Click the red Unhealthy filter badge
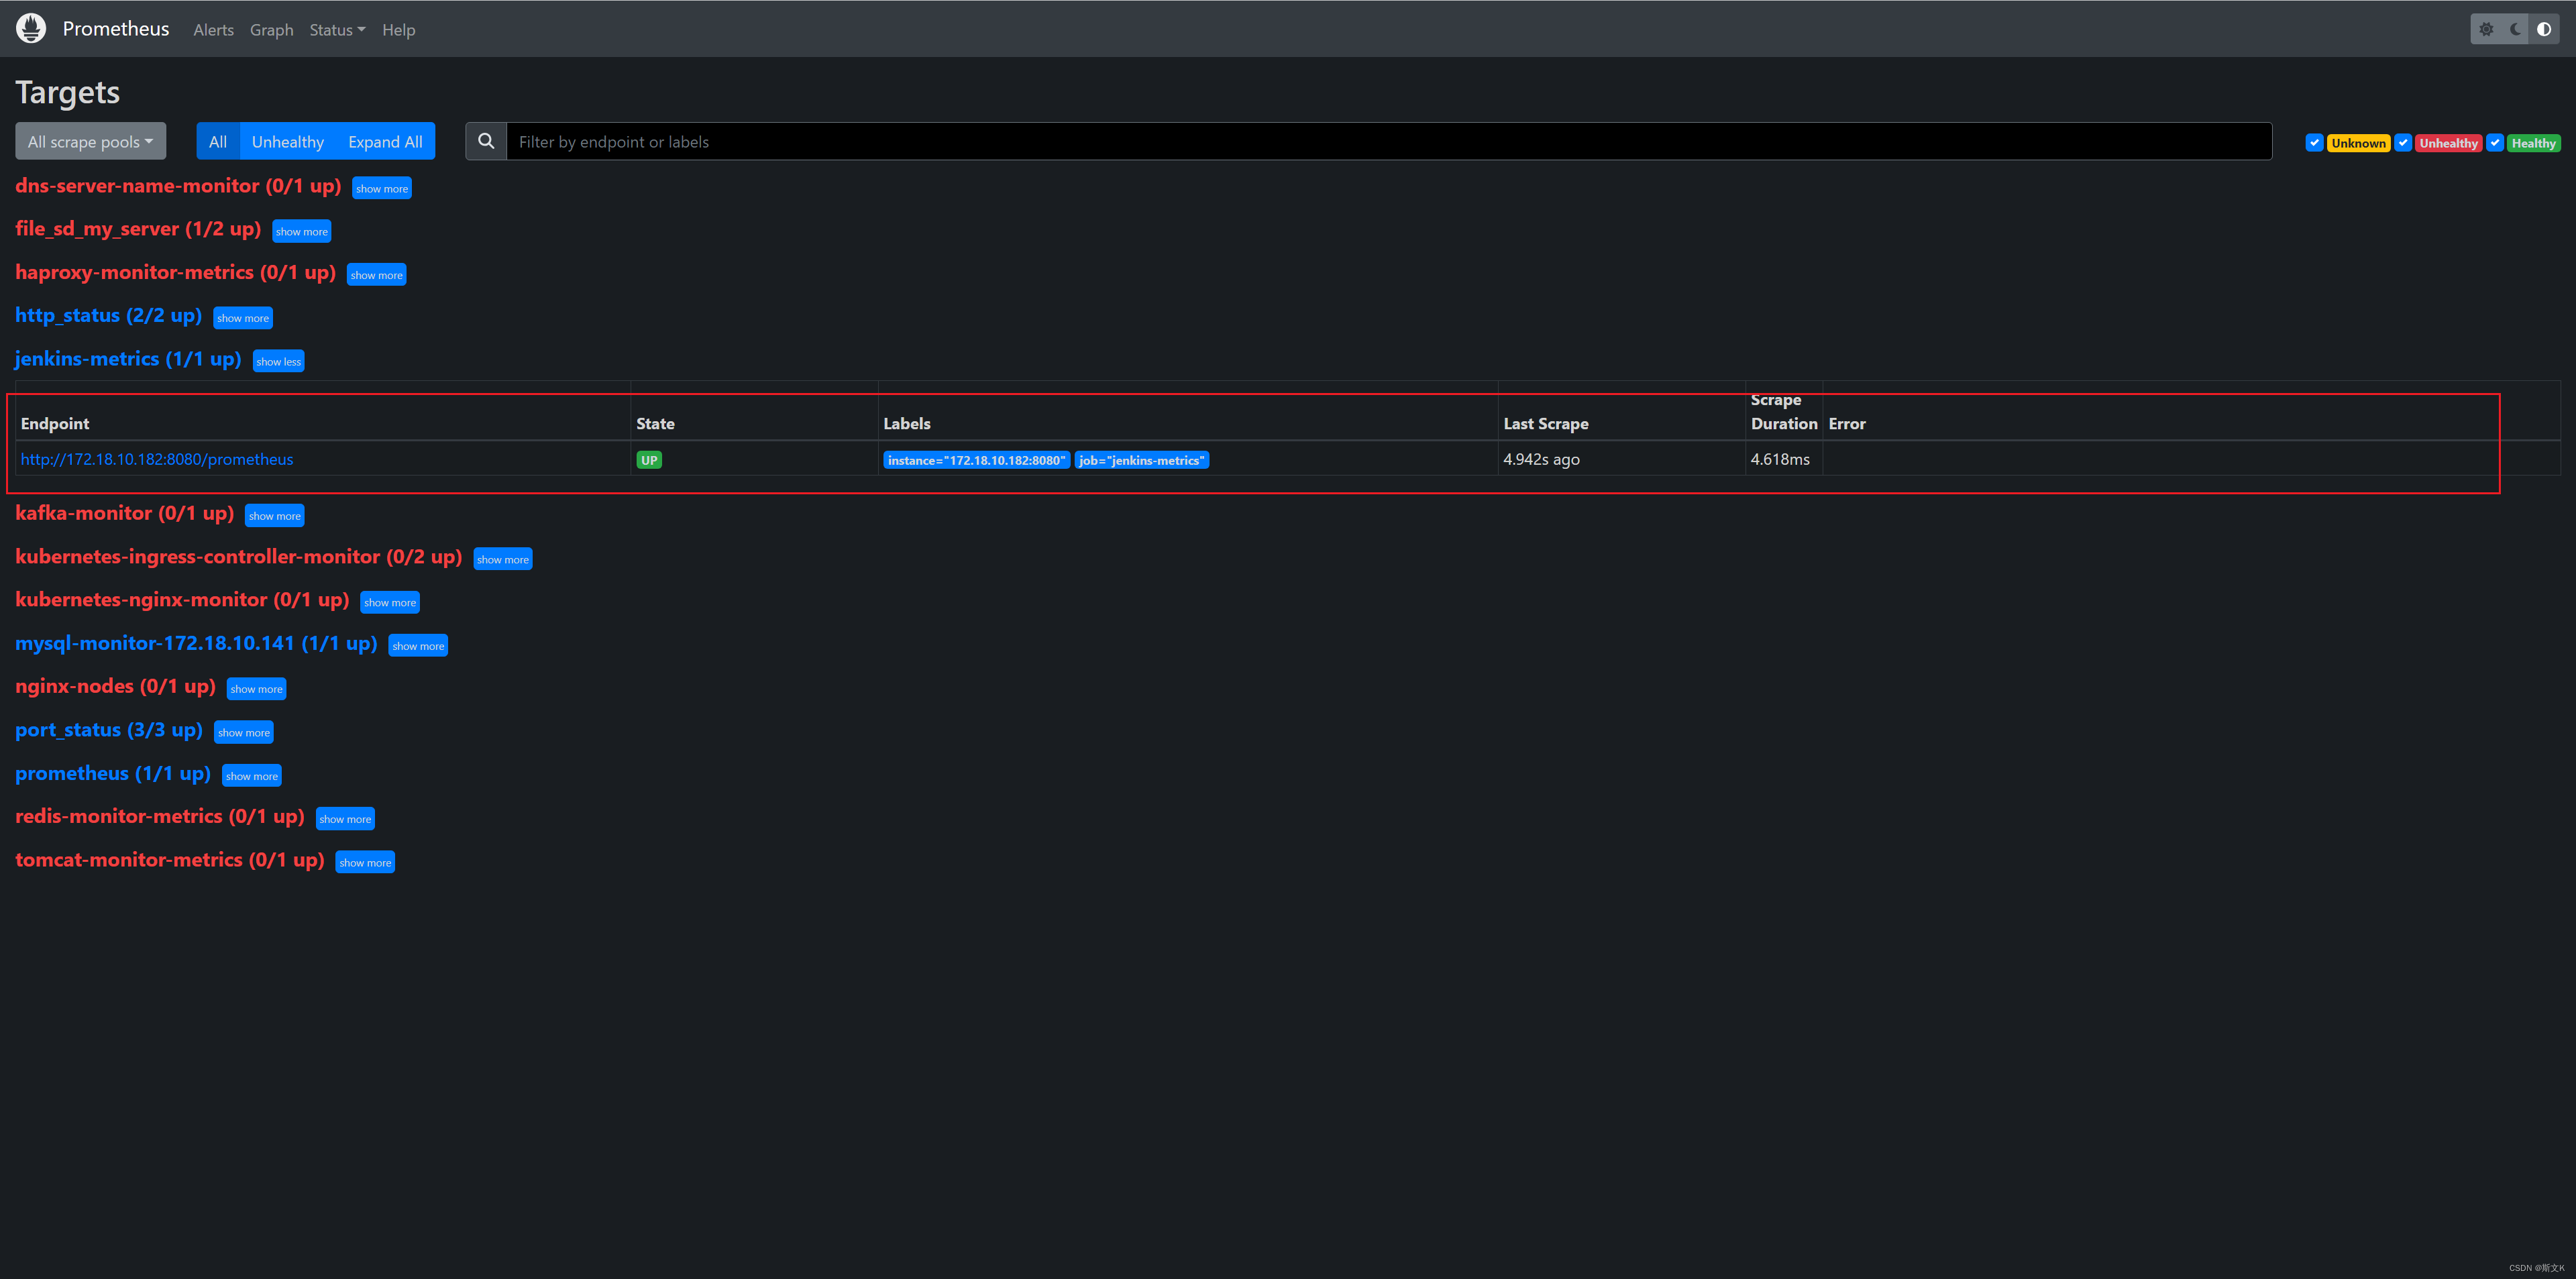This screenshot has height=1279, width=2576. tap(2448, 143)
